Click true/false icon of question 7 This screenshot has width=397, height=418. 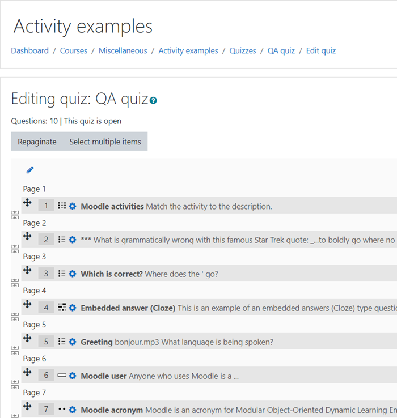click(62, 409)
